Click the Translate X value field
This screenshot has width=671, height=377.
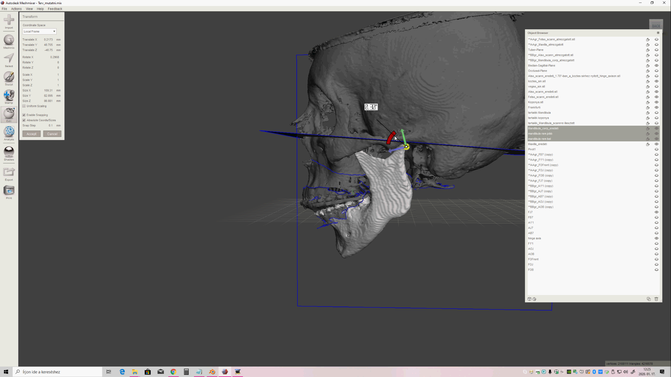48,39
